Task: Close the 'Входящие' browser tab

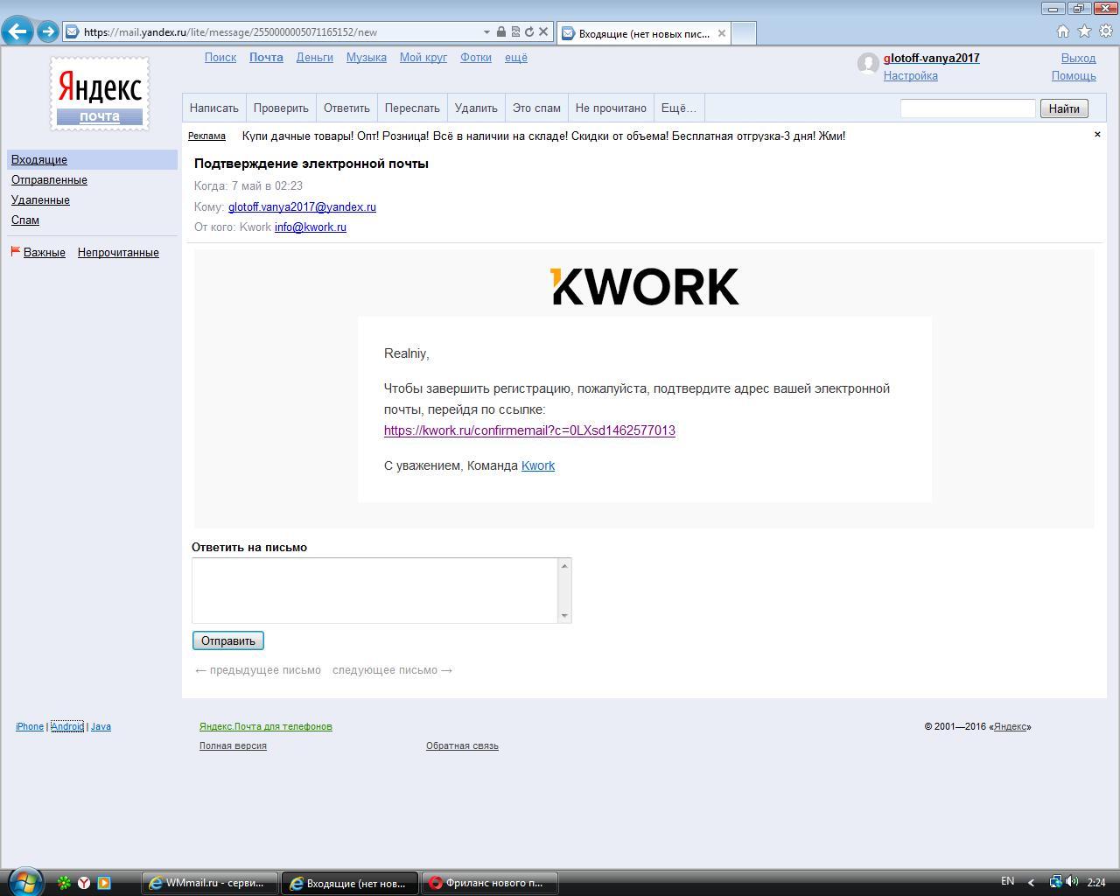Action: coord(721,33)
